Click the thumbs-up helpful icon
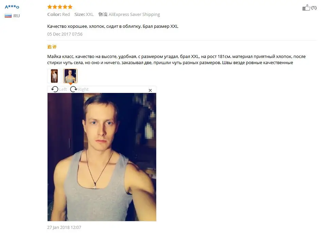Screen dimensions: 326x233 coord(306,7)
